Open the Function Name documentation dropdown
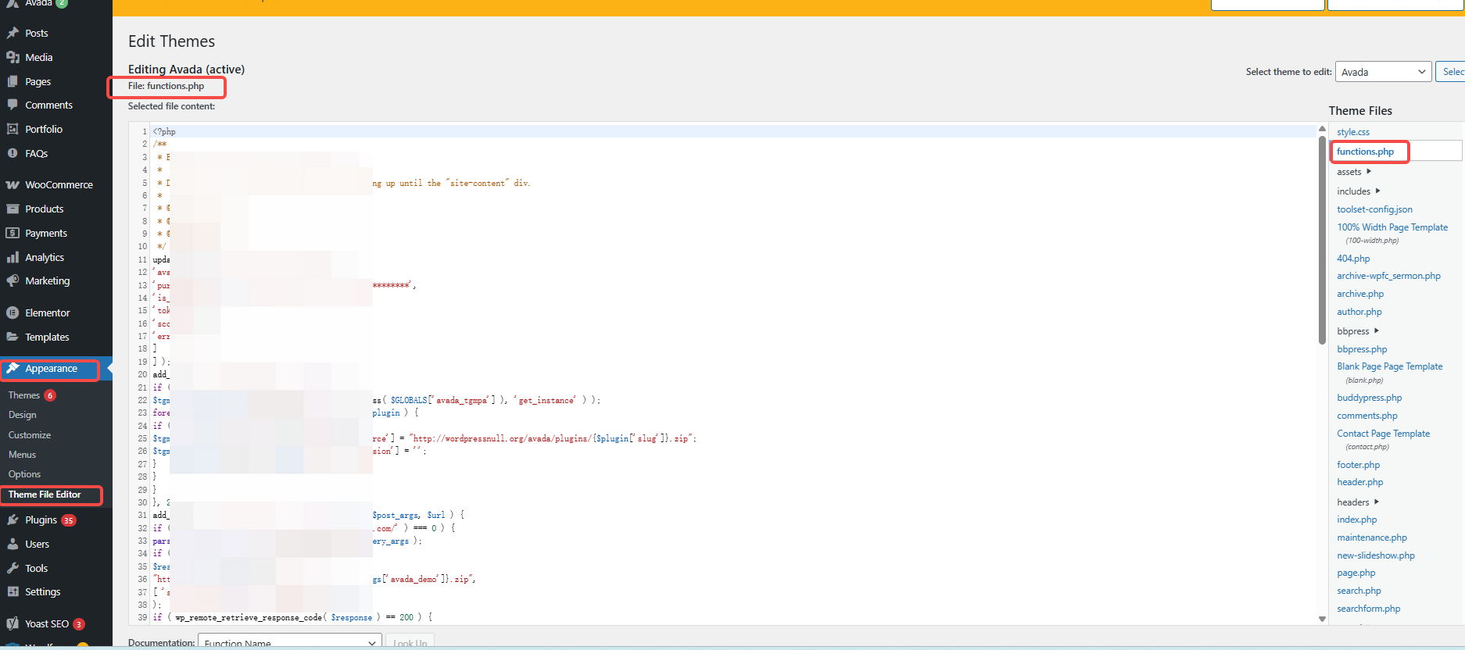 [288, 643]
